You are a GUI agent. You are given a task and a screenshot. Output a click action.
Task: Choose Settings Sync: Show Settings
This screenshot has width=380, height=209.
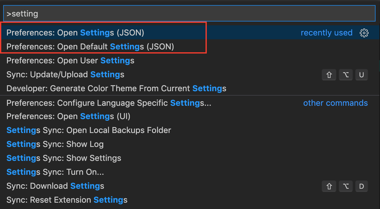click(x=190, y=158)
